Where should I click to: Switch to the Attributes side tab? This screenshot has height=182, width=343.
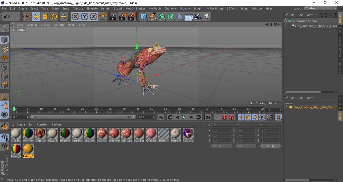[x=340, y=102]
